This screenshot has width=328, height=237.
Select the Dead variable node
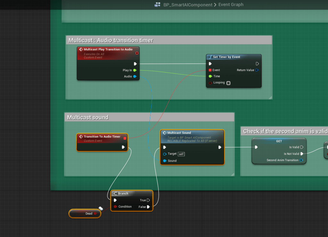[x=85, y=214]
